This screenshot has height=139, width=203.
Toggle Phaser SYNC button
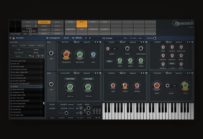[x=109, y=61]
